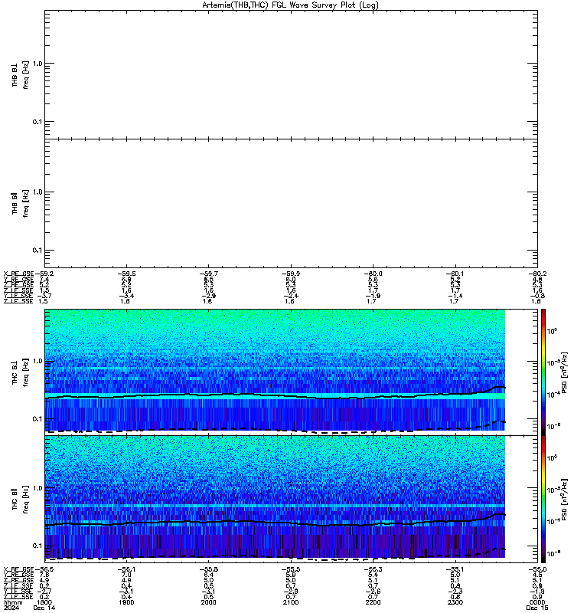Viewport: 574px width, 613px height.
Task: Click the 2200 time tick label
Action: [x=373, y=602]
